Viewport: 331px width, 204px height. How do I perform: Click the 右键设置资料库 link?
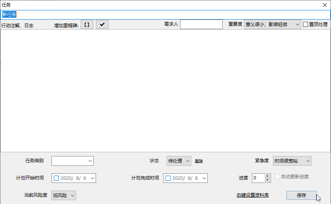tap(253, 195)
